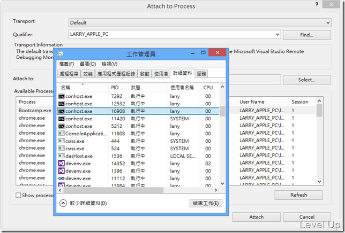
Task: Sort by the 名稱 column header
Action: 82,88
